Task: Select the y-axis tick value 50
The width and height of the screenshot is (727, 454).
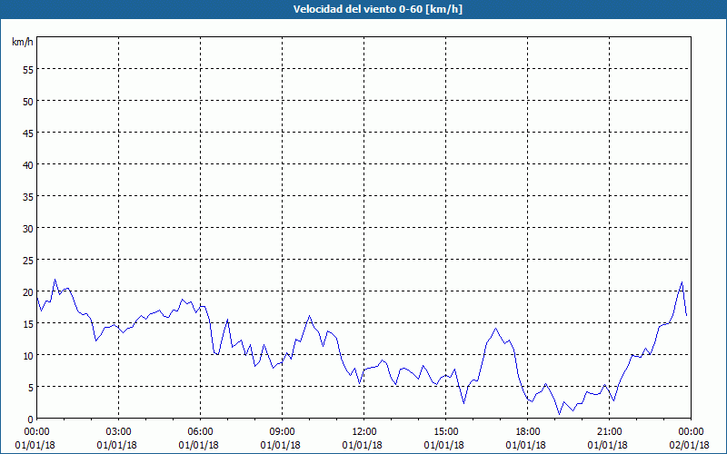Action: 28,101
